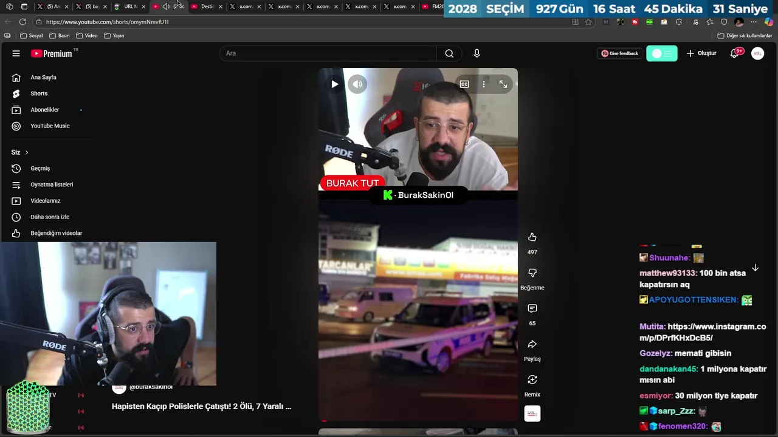Like the Short with thumbs up
778x437 pixels.
coord(532,237)
